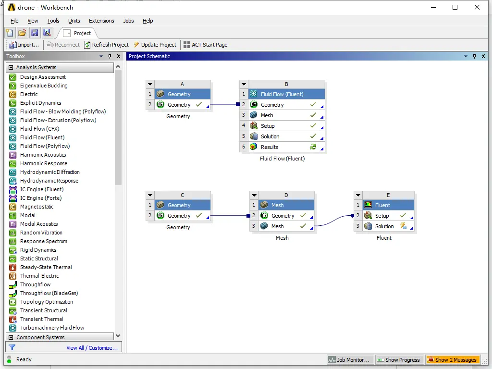Select Transient Thermal in the Toolbox
Viewport: 492px width, 369px height.
pos(41,319)
